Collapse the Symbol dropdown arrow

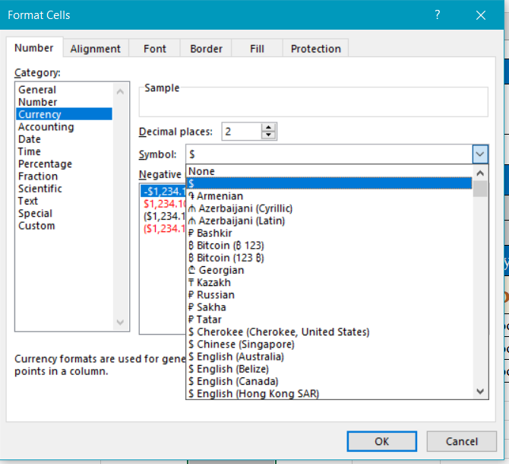(x=479, y=154)
